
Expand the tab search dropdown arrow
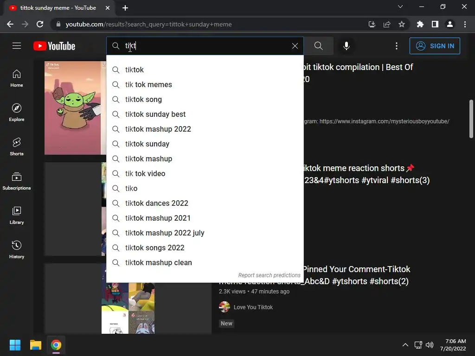click(x=400, y=6)
